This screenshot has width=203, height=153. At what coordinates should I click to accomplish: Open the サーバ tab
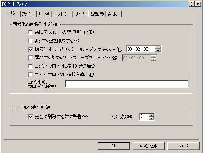(81, 14)
